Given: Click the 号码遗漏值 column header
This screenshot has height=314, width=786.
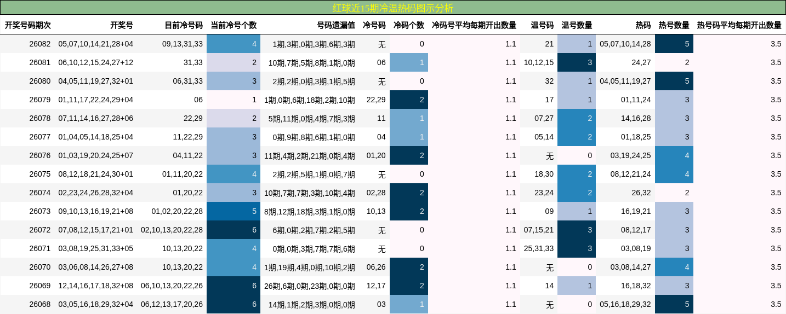Looking at the screenshot, I should click(336, 25).
